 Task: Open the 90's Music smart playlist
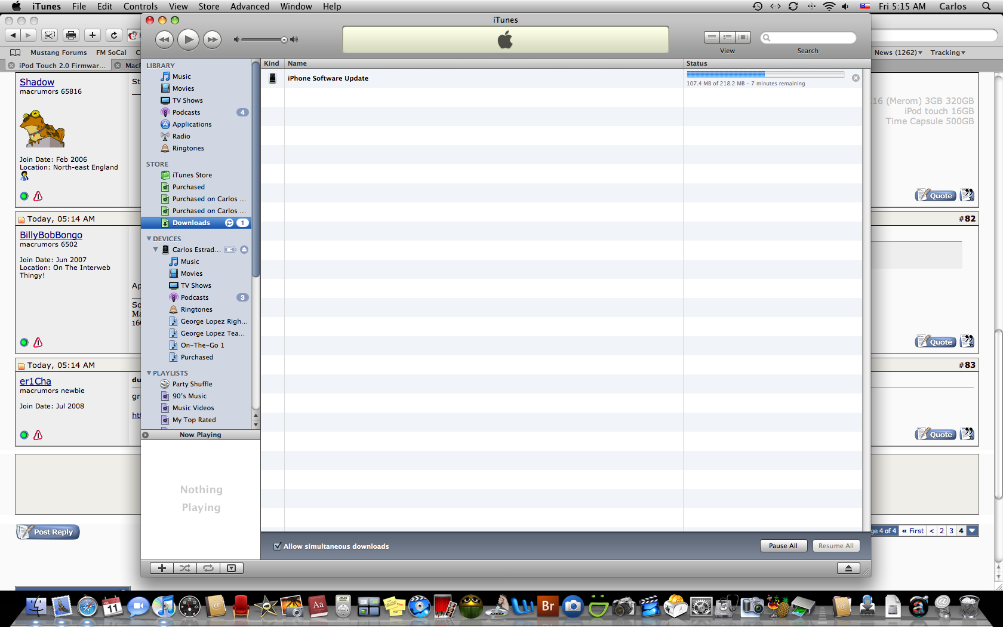[x=189, y=396]
